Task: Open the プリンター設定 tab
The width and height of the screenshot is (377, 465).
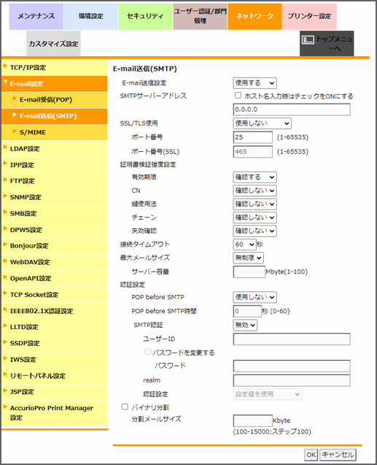Action: 309,16
